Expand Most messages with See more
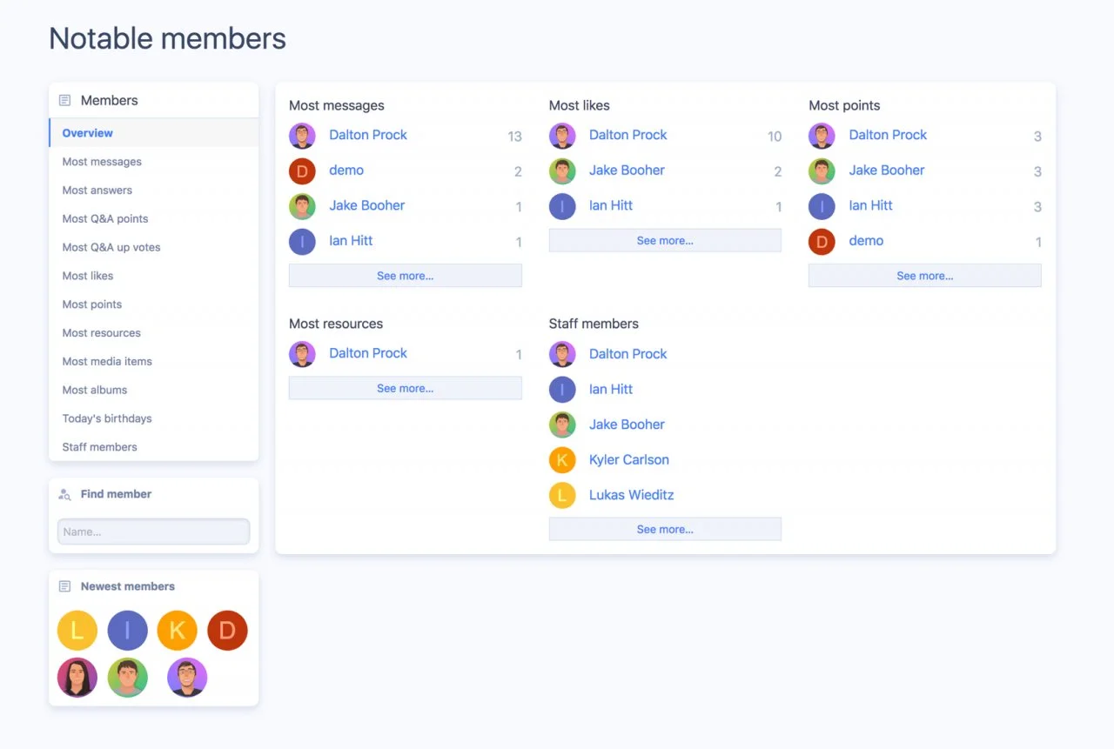Image resolution: width=1114 pixels, height=749 pixels. pyautogui.click(x=405, y=276)
